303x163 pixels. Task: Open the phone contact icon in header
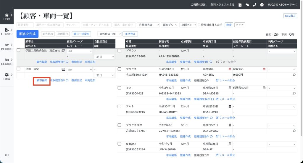coord(254,5)
